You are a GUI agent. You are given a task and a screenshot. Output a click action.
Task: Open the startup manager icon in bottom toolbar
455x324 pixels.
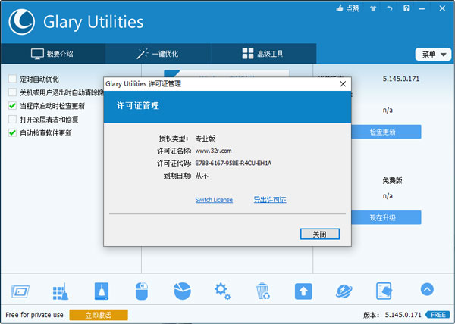click(20, 291)
